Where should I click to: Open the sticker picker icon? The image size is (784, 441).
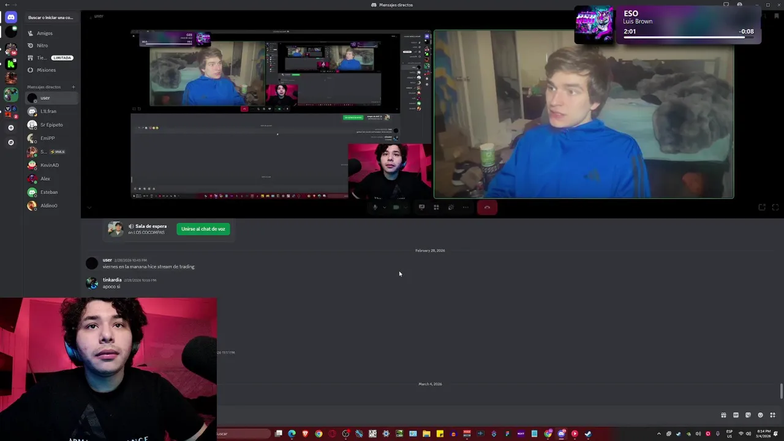(748, 415)
